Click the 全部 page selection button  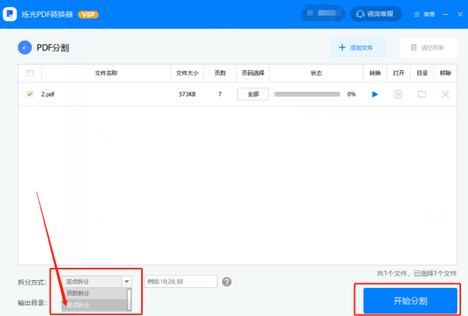[x=253, y=94]
